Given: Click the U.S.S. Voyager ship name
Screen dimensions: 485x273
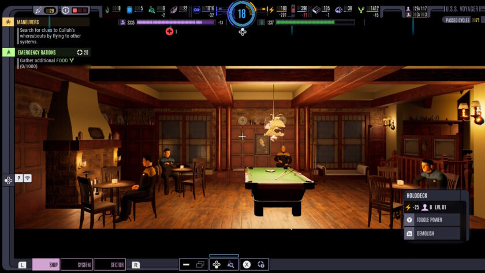Looking at the screenshot, I should 462,9.
